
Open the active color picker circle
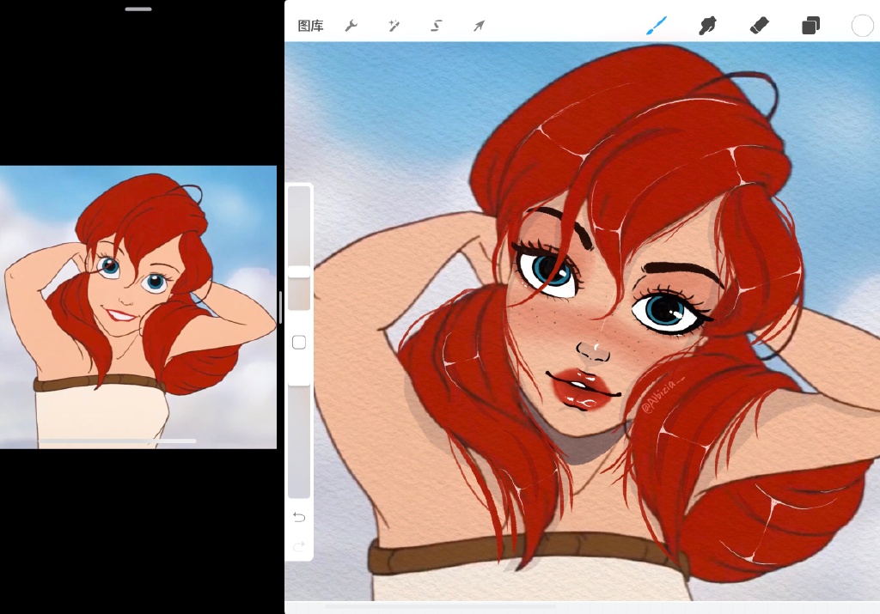pyautogui.click(x=862, y=25)
